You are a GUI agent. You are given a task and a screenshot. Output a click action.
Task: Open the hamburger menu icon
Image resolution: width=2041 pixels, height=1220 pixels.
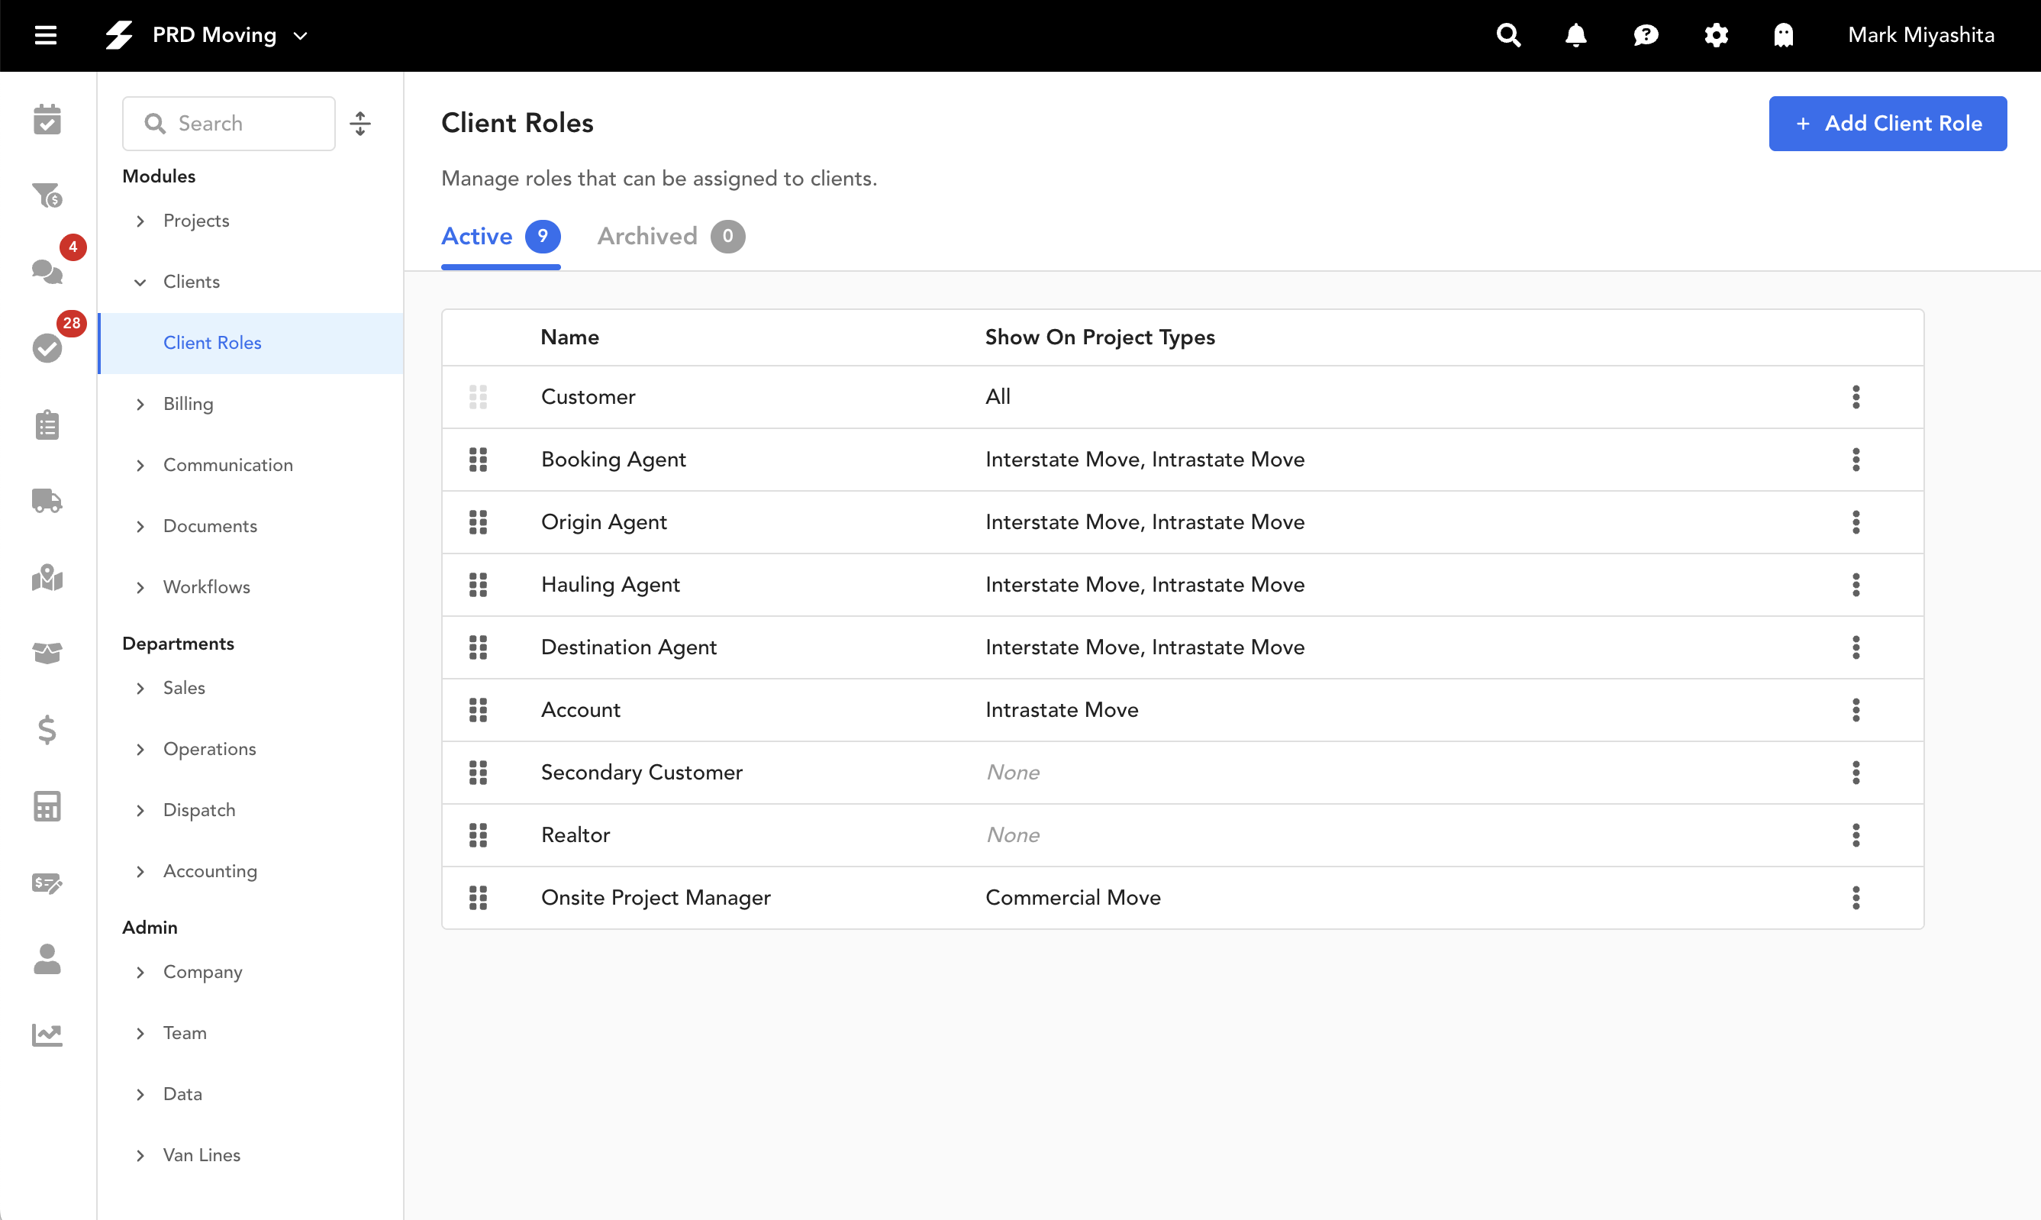point(46,35)
